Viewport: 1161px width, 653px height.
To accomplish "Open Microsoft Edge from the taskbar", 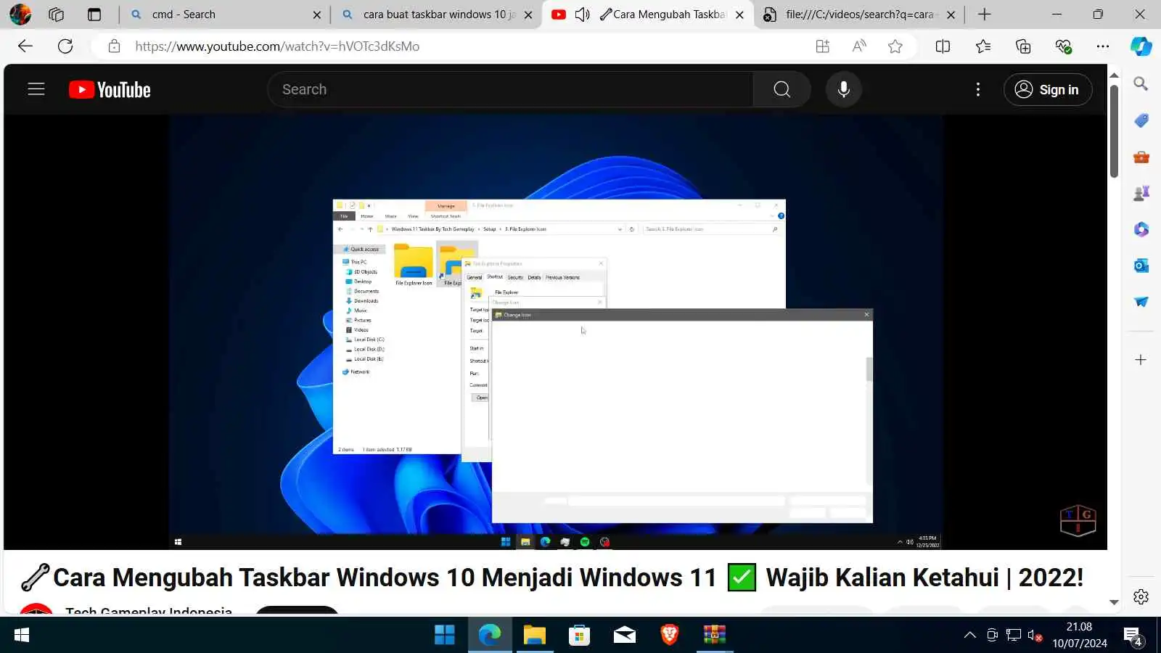I will click(x=490, y=636).
